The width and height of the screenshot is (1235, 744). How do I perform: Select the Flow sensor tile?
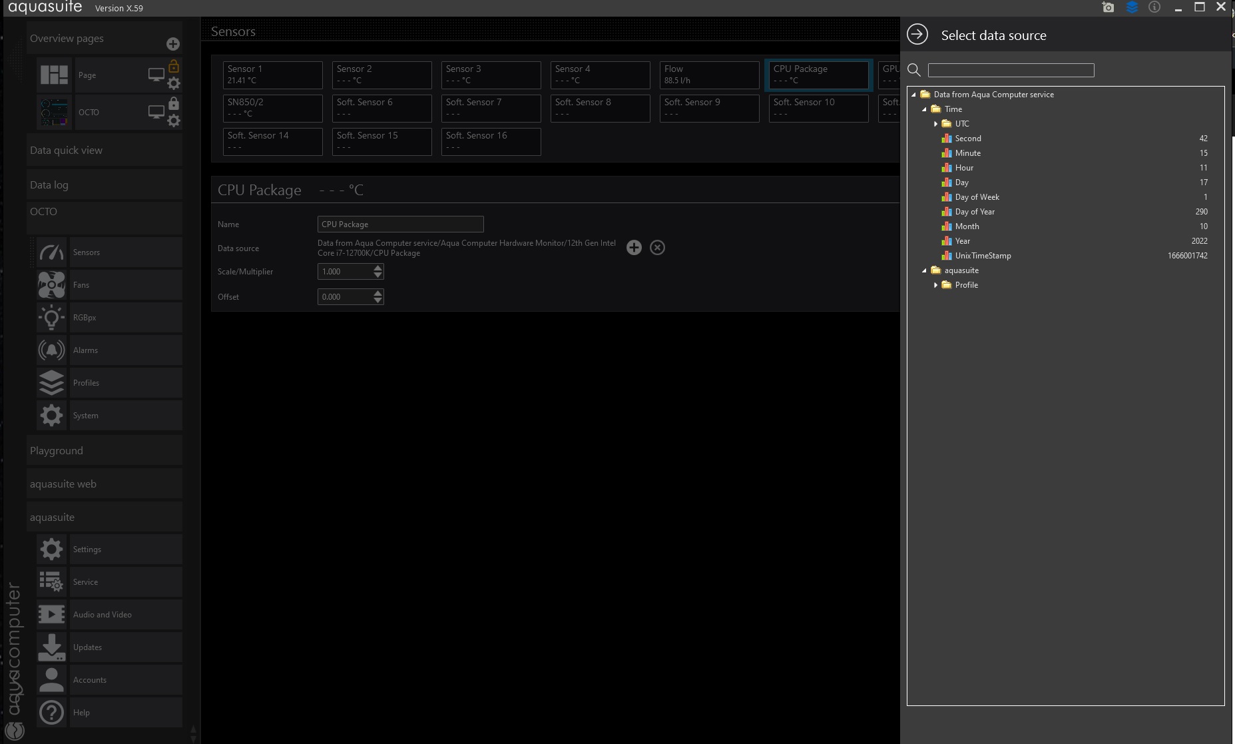click(x=709, y=75)
